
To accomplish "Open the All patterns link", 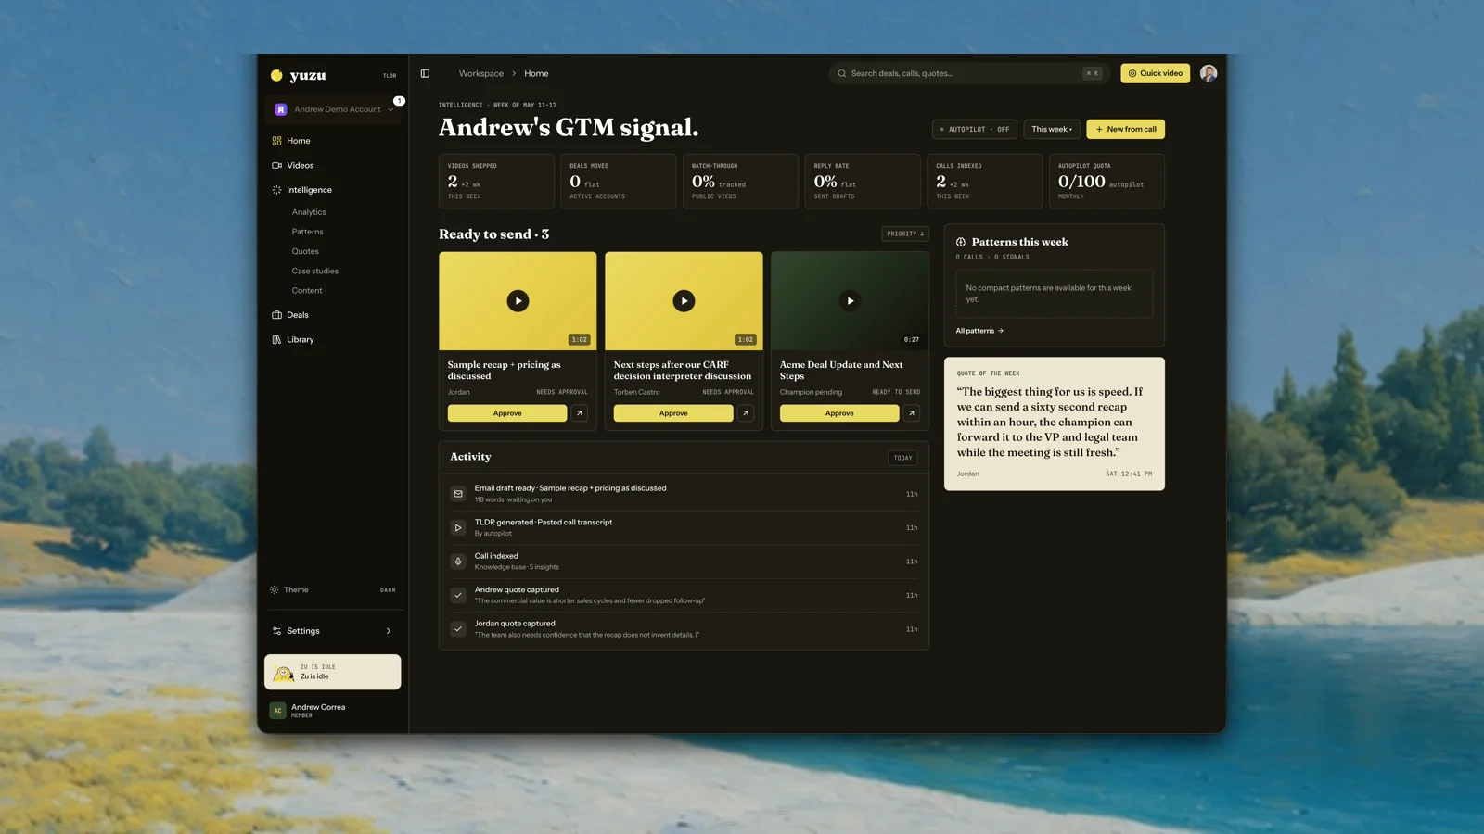I will point(979,331).
